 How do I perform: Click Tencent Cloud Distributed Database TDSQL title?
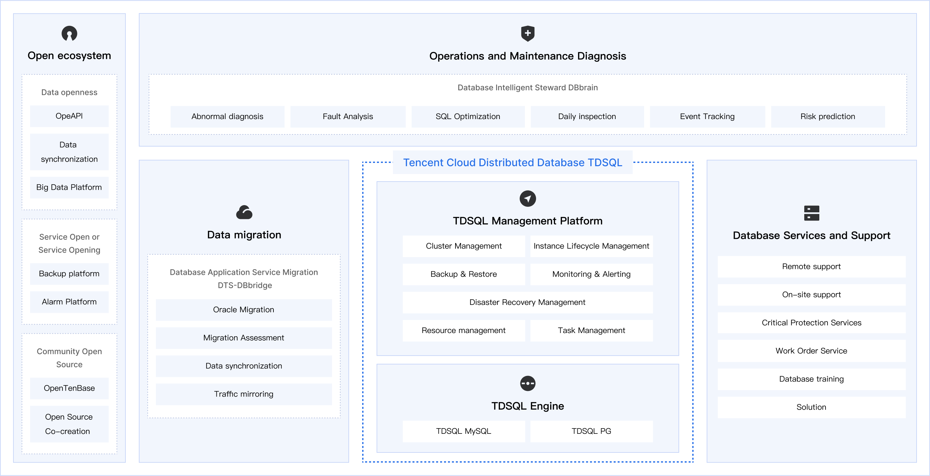coord(512,163)
